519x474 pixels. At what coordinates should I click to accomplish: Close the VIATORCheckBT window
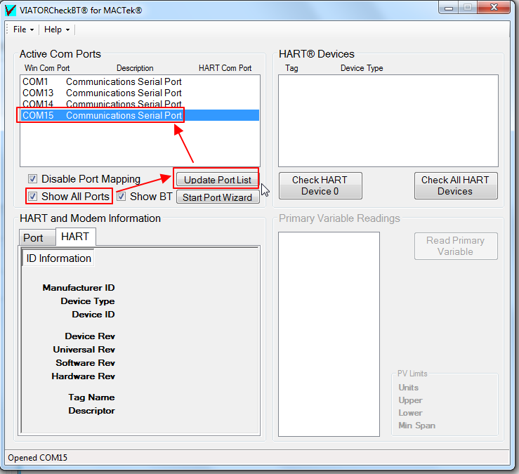click(494, 7)
